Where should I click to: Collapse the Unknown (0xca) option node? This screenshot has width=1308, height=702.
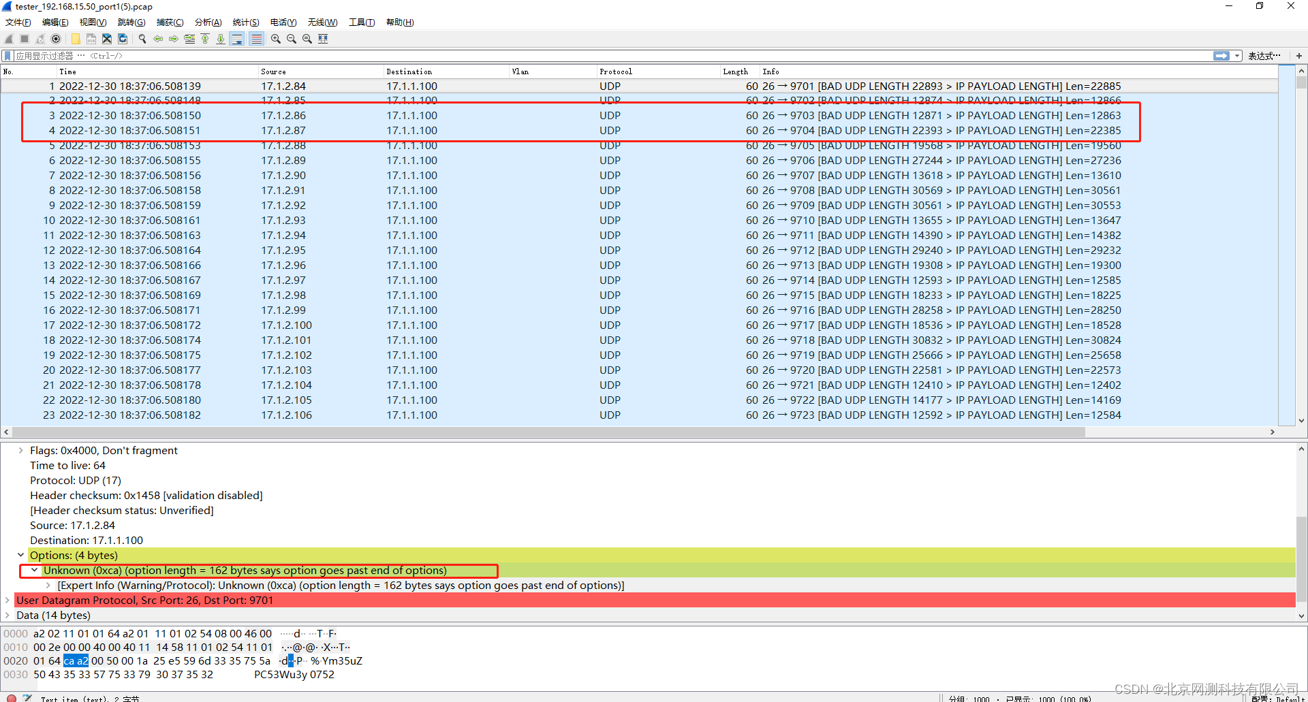tap(34, 570)
